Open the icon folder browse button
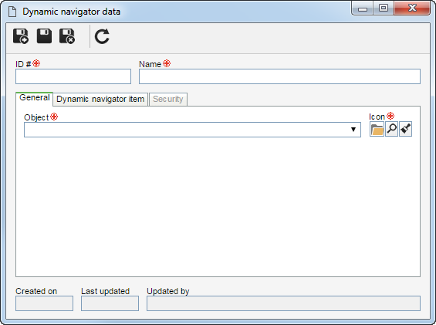This screenshot has height=325, width=436. click(x=377, y=129)
